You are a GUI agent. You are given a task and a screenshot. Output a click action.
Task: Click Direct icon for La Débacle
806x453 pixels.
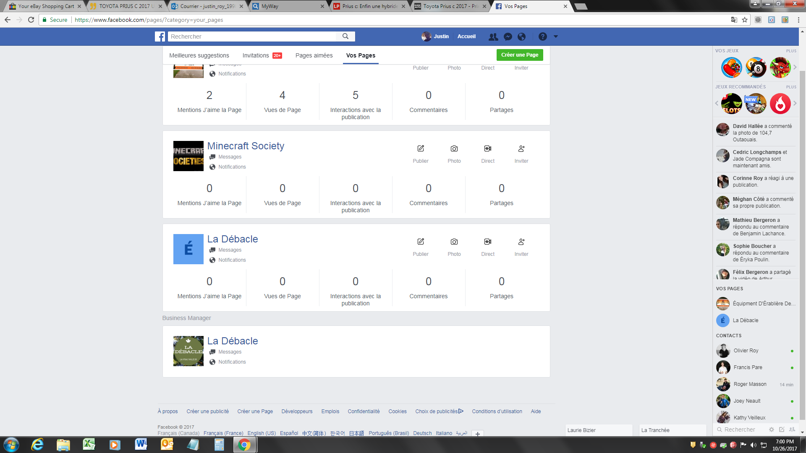tap(488, 242)
